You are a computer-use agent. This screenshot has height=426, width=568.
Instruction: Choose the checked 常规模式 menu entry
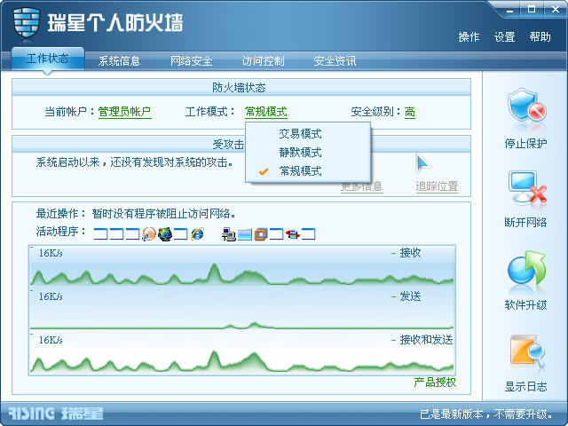click(x=308, y=170)
